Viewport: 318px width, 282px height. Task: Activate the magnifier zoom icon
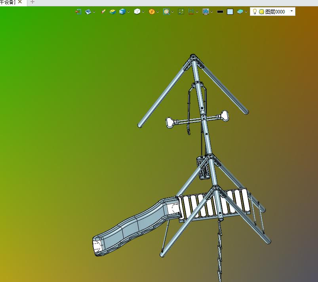(166, 12)
